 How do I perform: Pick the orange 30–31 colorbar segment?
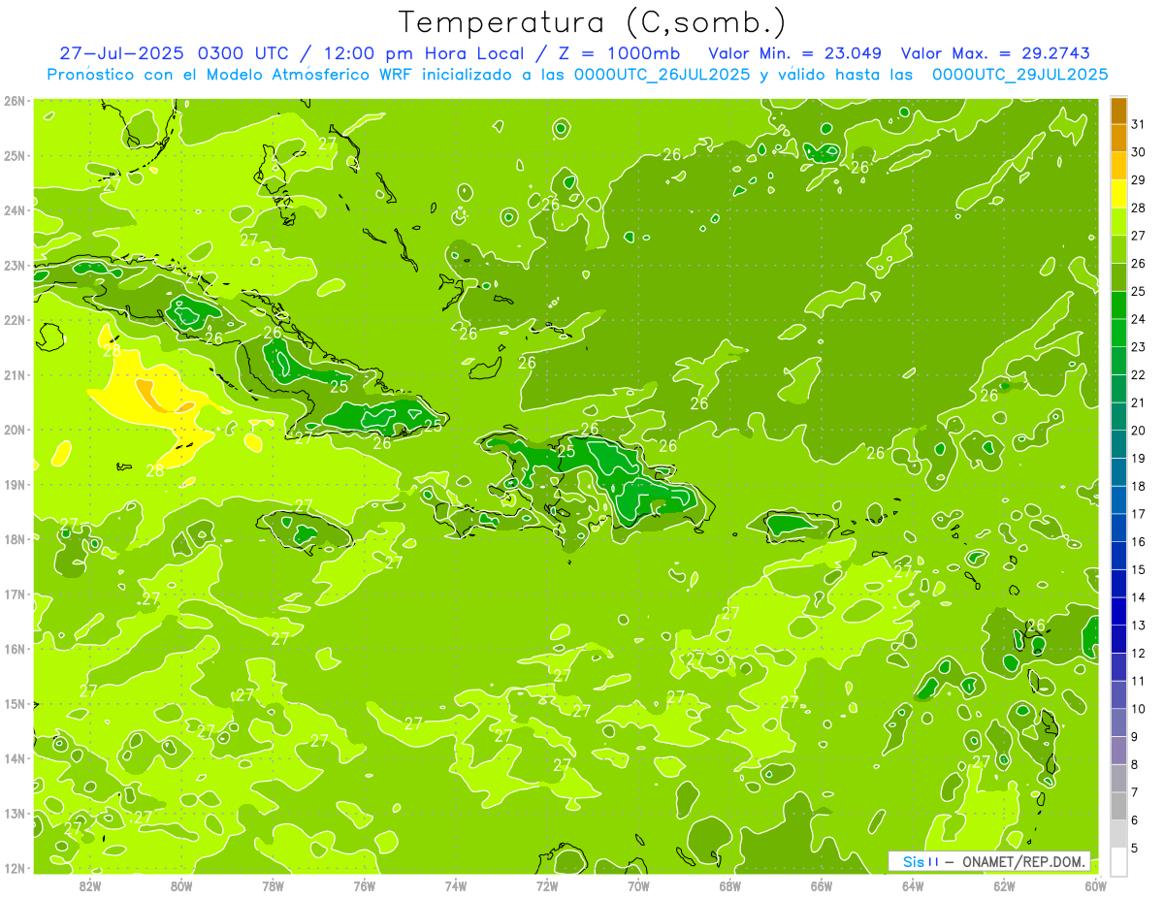coord(1118,139)
